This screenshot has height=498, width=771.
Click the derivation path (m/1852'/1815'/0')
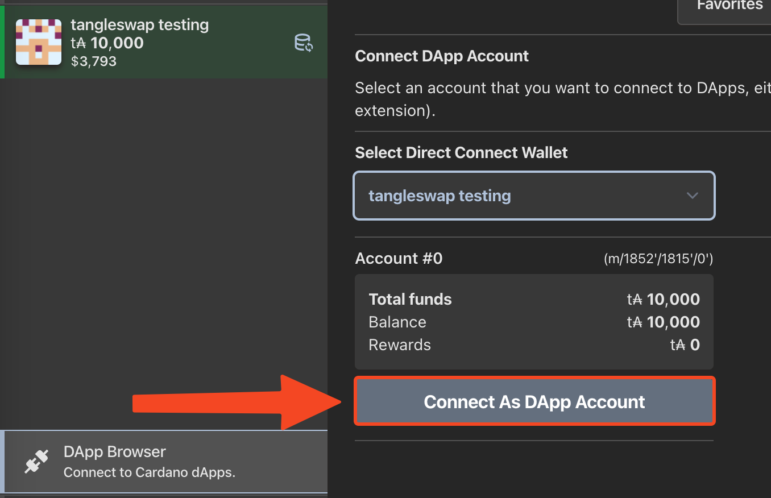(658, 259)
